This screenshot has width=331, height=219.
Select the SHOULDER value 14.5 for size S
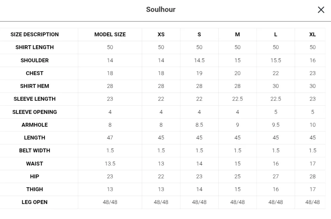coord(199,60)
